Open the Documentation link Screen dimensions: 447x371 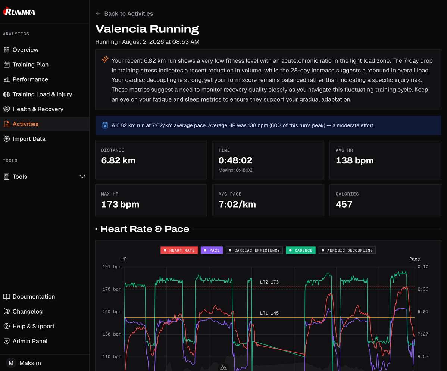coord(44,297)
